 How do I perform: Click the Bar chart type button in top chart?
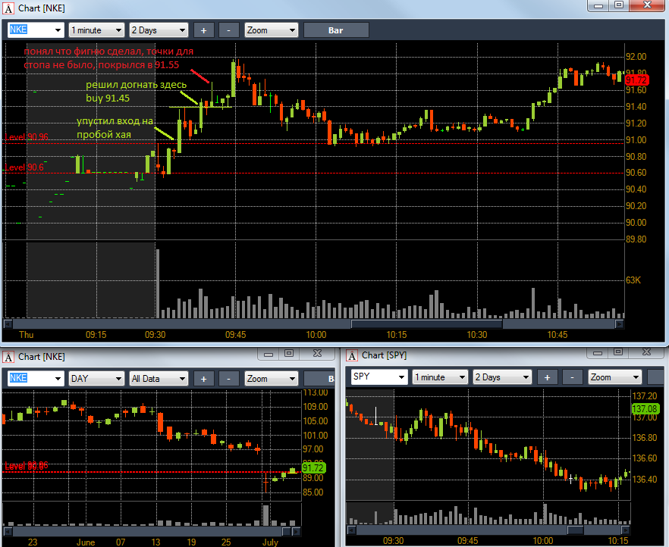click(x=336, y=30)
